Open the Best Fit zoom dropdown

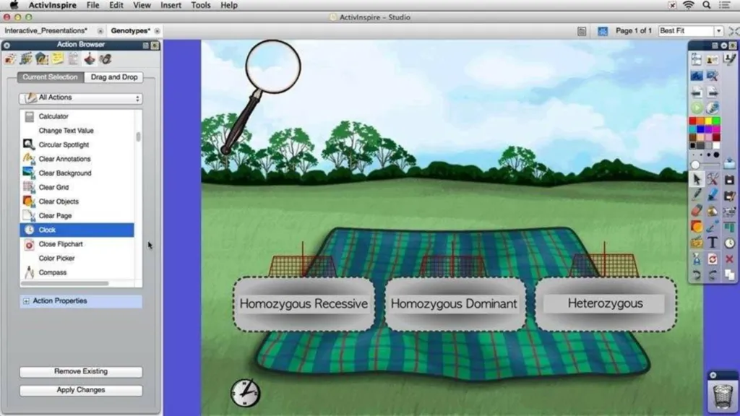(689, 31)
